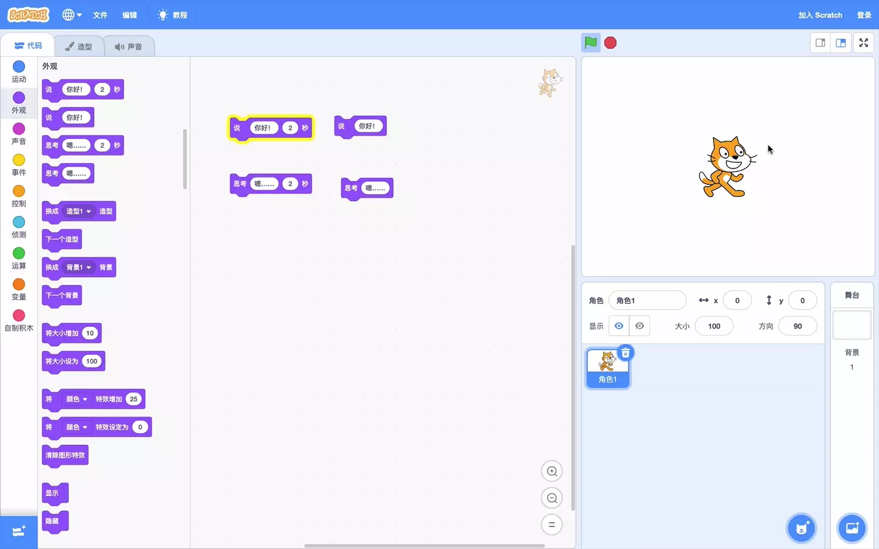Click the sprite 大小 size field
Screen dimensions: 879x549
714,326
